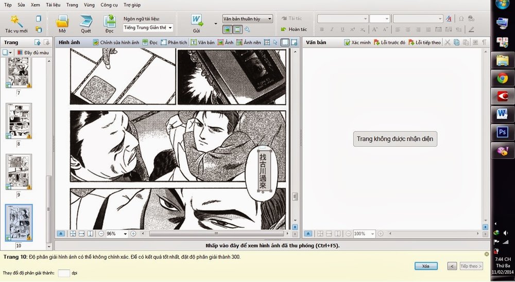Open Chỉnh sửa hình ảnh image editor
The image size is (515, 282).
point(115,42)
